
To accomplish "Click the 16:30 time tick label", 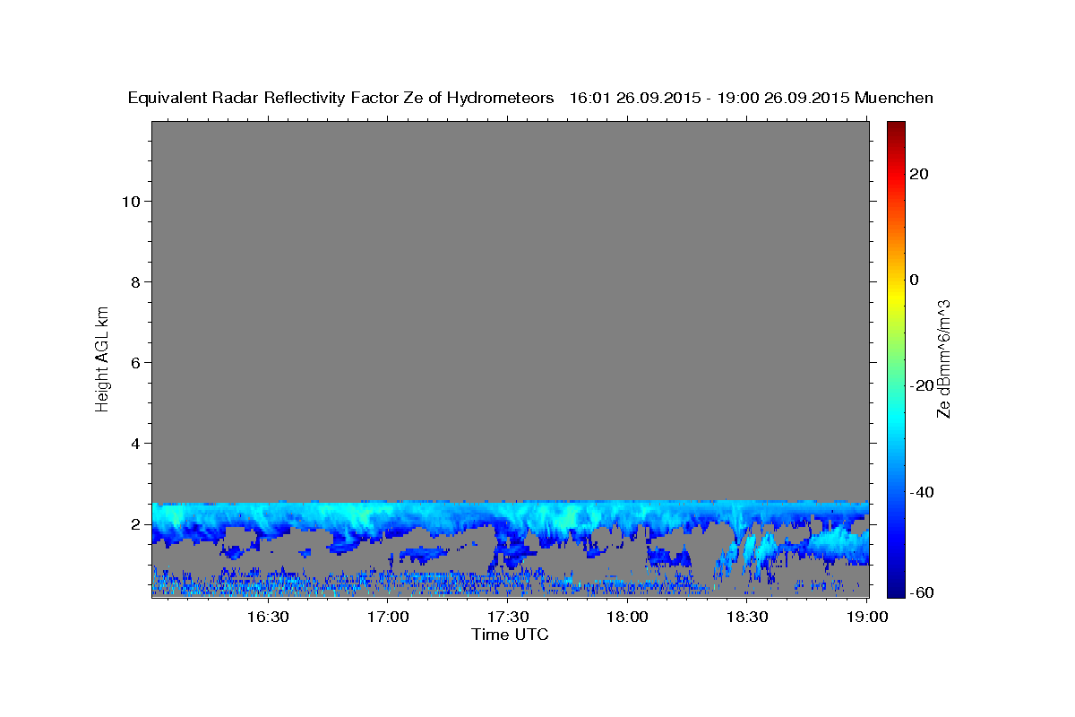I will coord(268,617).
